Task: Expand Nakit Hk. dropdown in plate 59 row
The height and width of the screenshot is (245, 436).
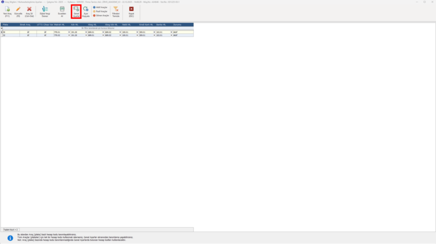Action: click(x=137, y=32)
